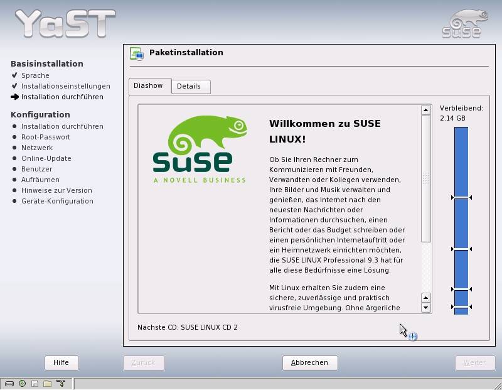Click the Basisinstallation section heading
Viewport: 502px width, 390px height.
(x=46, y=64)
